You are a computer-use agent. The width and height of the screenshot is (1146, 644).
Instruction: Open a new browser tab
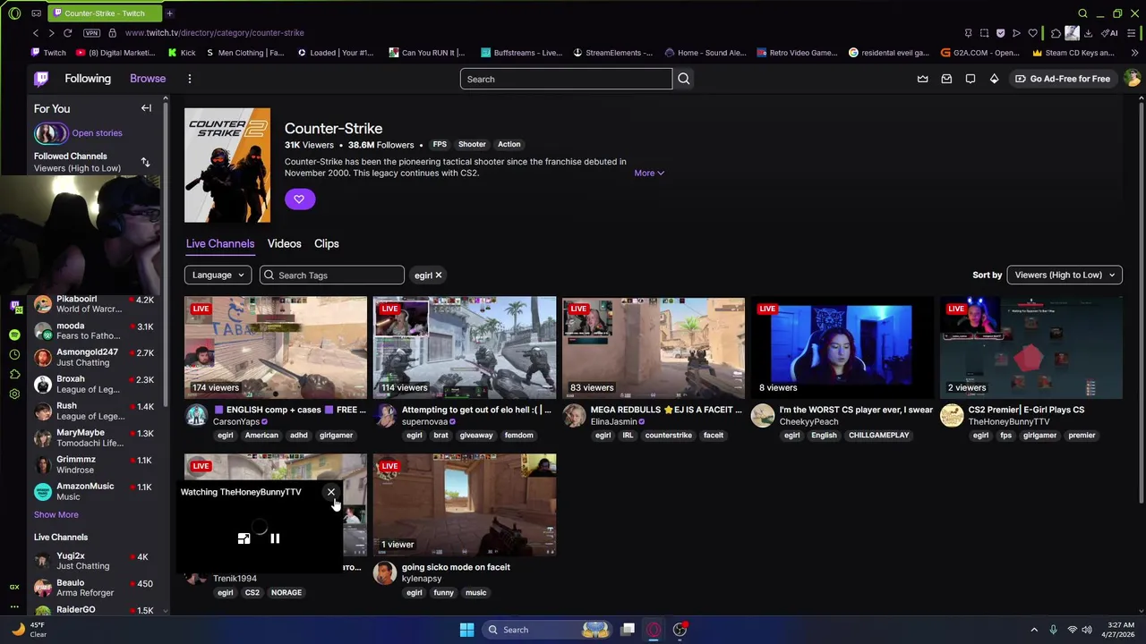pos(169,13)
